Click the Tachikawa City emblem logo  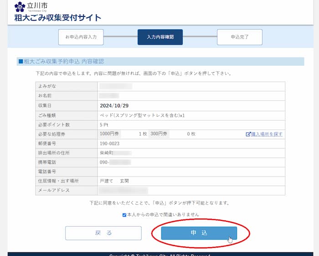pyautogui.click(x=20, y=6)
